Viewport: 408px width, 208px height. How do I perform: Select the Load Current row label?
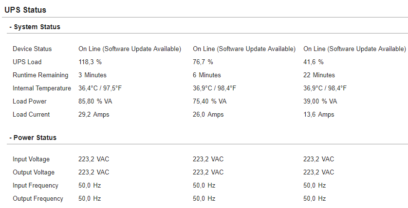click(31, 114)
